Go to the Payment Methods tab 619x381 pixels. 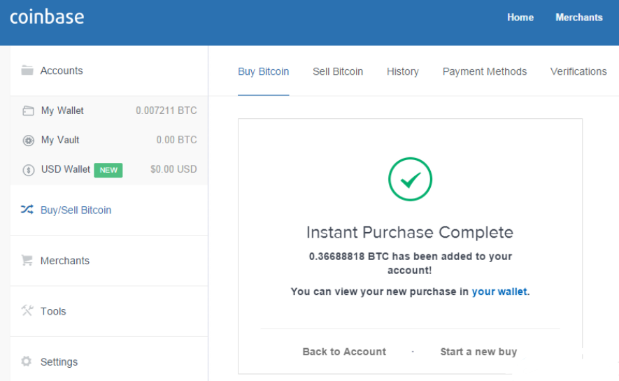click(485, 71)
